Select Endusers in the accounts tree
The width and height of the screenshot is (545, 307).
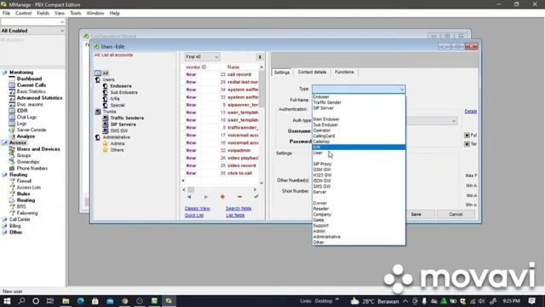pos(121,86)
